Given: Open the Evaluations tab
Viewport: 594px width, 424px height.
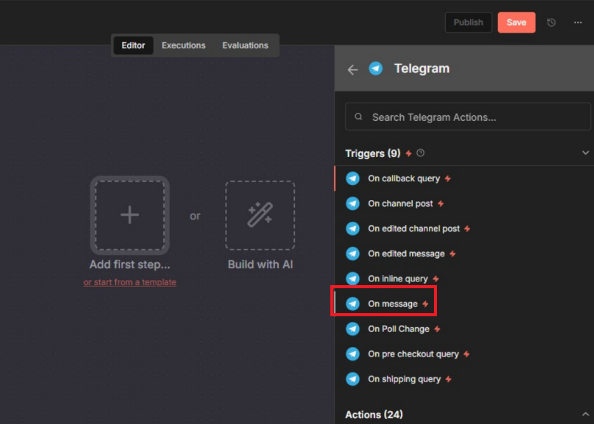Looking at the screenshot, I should pos(245,45).
